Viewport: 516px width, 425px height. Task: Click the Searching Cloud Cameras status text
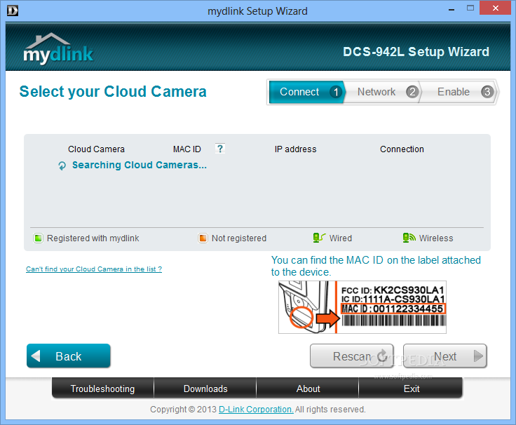coord(140,165)
